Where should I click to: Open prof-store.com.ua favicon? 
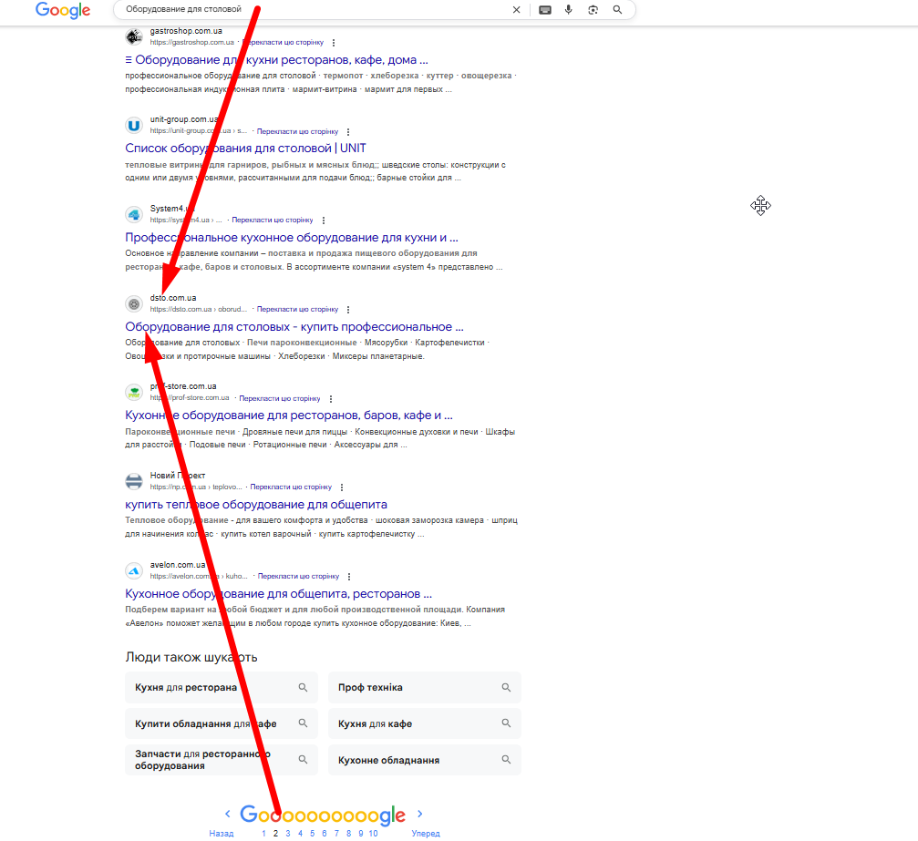pyautogui.click(x=134, y=392)
